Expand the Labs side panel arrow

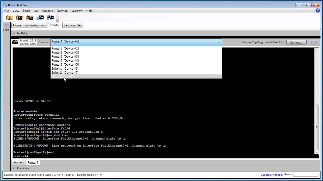click(x=6, y=25)
